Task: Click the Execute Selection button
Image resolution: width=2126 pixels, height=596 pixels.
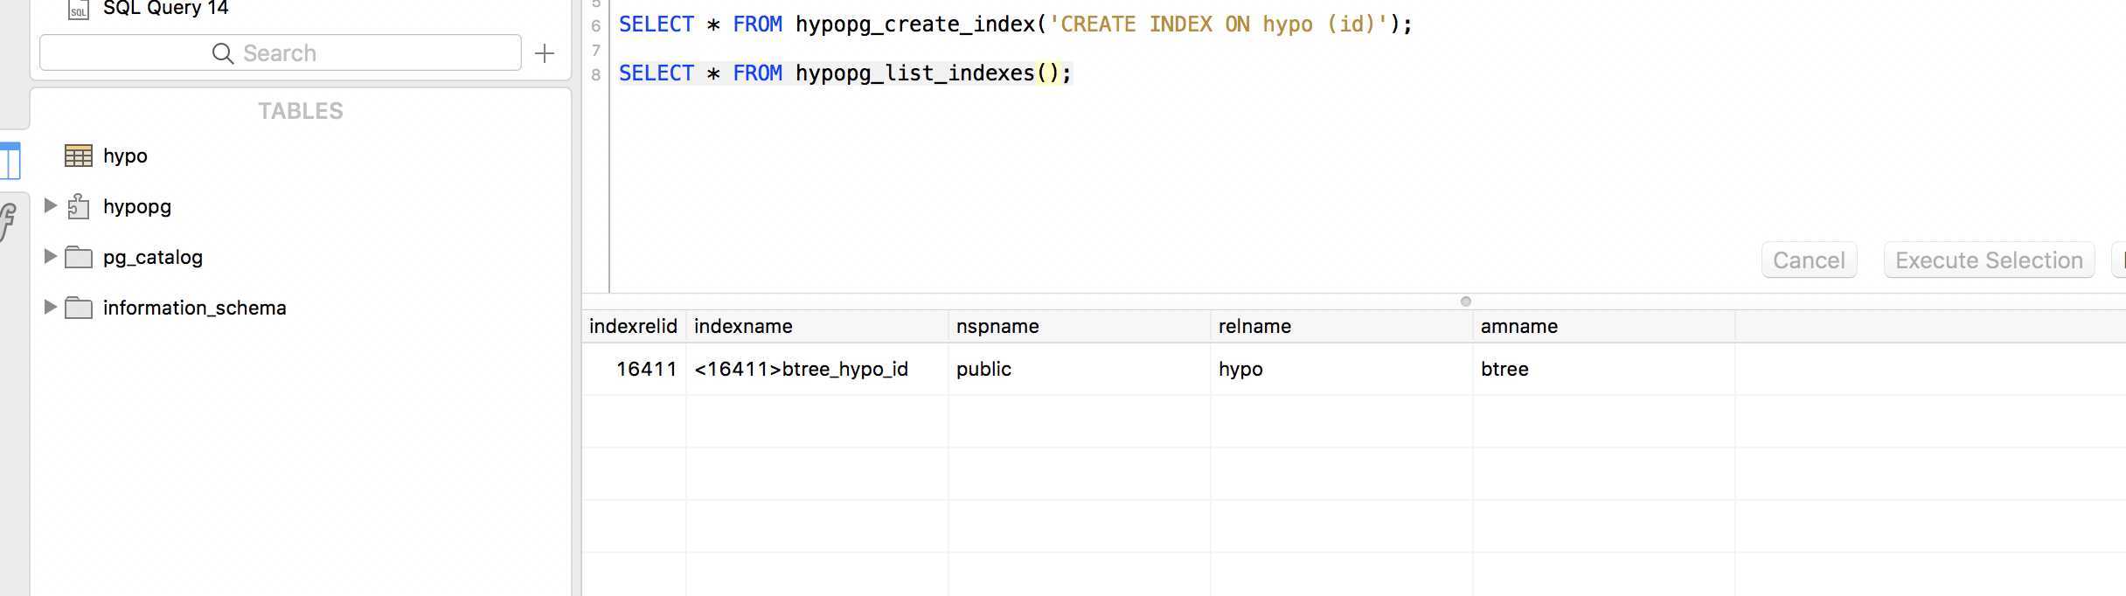Action: (1989, 260)
